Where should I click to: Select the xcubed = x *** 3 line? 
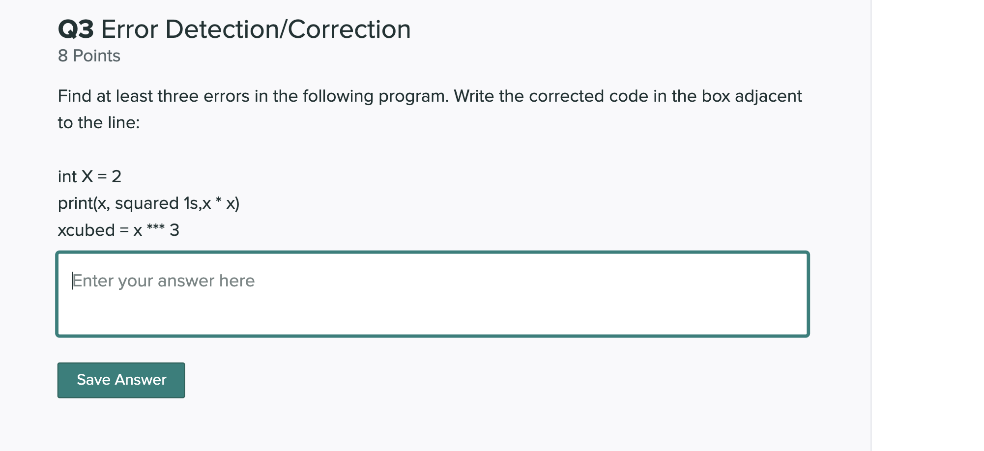click(118, 229)
